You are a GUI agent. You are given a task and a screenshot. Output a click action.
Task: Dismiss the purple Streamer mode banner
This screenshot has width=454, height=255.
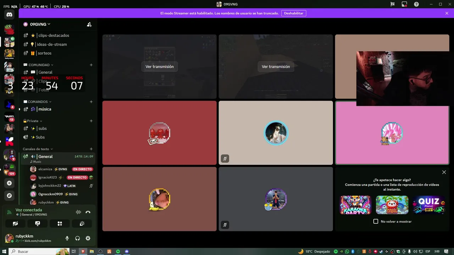(447, 13)
